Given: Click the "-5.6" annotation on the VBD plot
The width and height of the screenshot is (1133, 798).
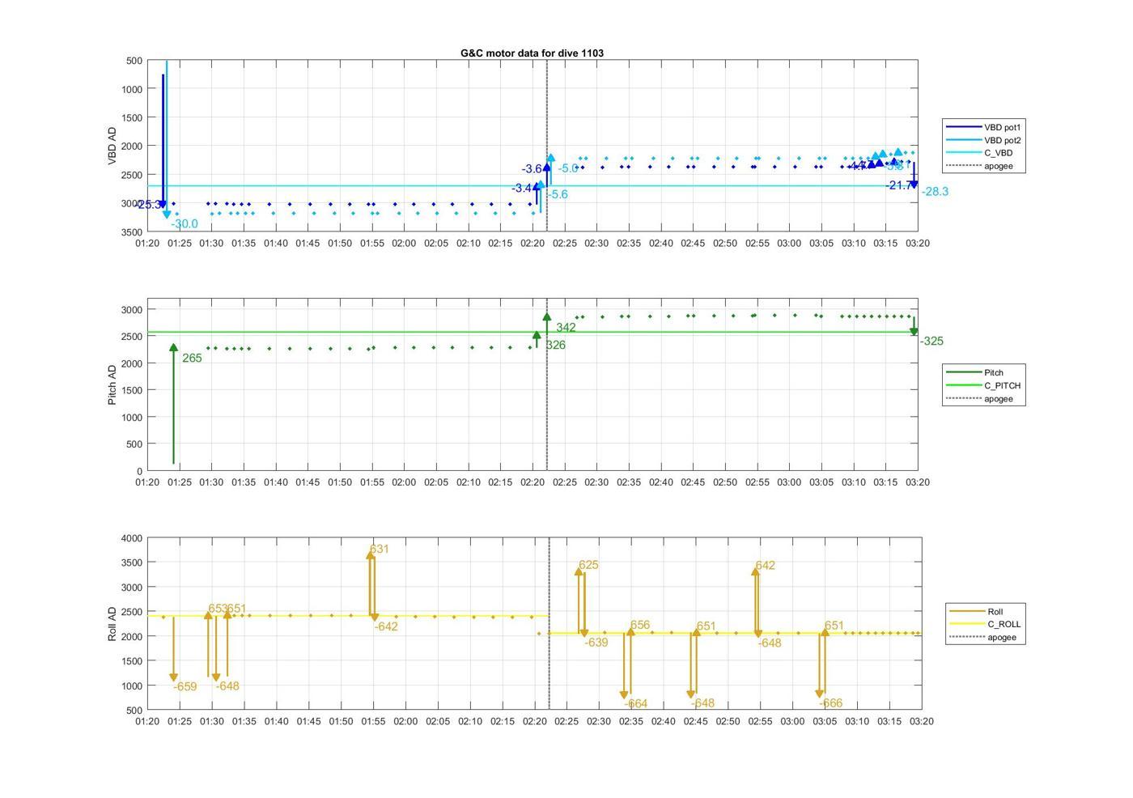Looking at the screenshot, I should [558, 194].
